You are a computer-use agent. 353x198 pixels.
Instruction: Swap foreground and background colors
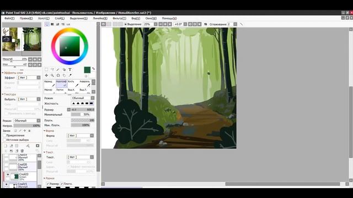tap(93, 69)
